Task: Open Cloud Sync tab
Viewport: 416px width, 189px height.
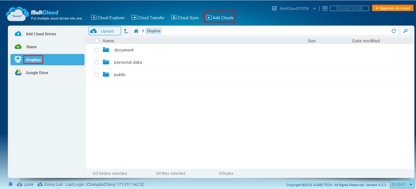Action: 185,18
